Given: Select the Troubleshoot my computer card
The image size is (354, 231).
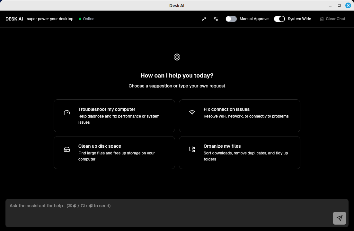Looking at the screenshot, I should coord(114,116).
